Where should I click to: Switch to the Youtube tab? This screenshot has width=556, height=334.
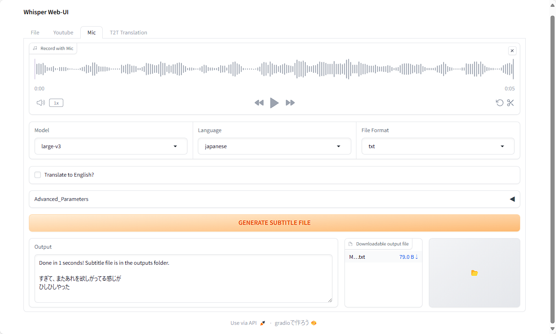pos(63,33)
